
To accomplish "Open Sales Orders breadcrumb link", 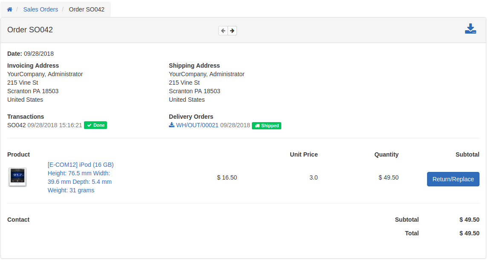I will pyautogui.click(x=40, y=9).
